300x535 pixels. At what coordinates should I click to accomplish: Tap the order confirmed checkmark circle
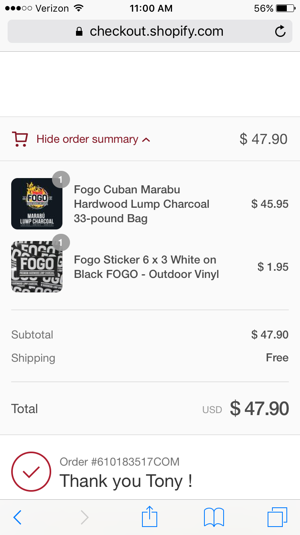[31, 472]
